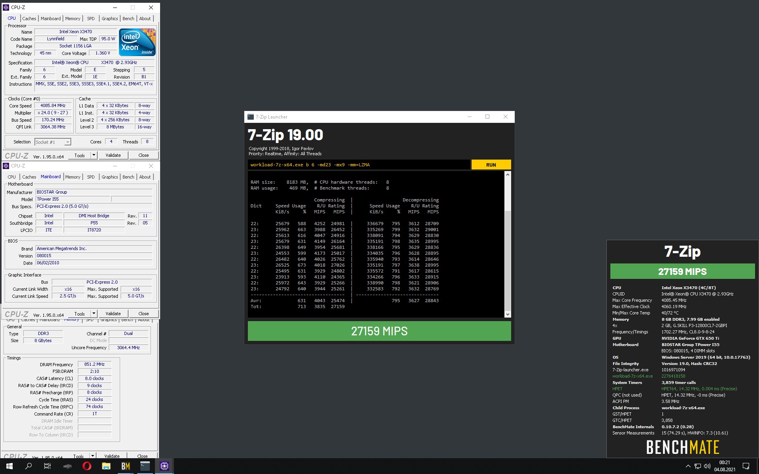This screenshot has height=474, width=759.
Task: Click workload-7z-x64.exe hash entry in BenchMate
Action: [x=674, y=376]
